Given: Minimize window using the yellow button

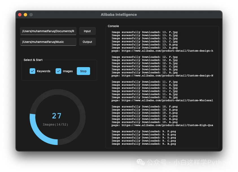Looking at the screenshot, I should tap(25, 15).
